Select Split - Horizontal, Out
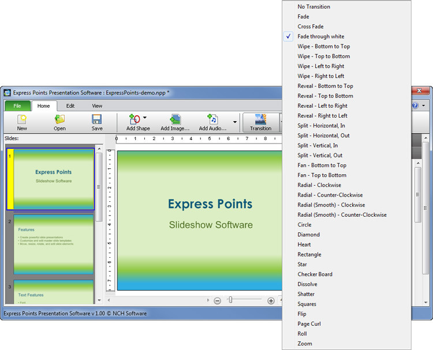433x350 pixels. click(x=346, y=136)
